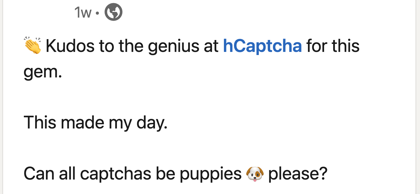This screenshot has height=194, width=420.
Task: Click the word "Kudos" in post
Action: (x=70, y=46)
